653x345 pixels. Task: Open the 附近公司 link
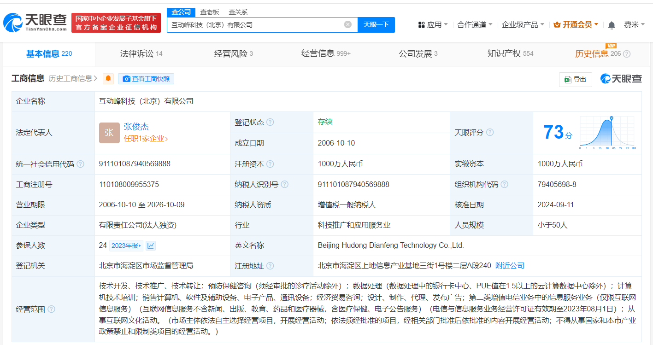point(509,265)
